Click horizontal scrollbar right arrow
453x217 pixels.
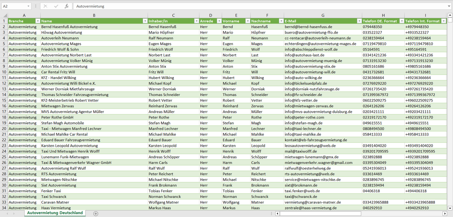[445, 214]
